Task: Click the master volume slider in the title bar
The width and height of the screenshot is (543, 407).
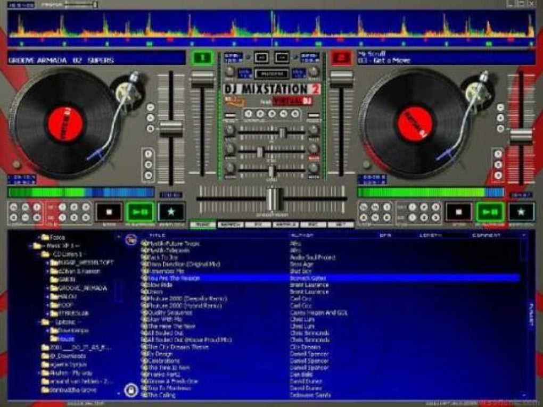Action: click(x=81, y=4)
